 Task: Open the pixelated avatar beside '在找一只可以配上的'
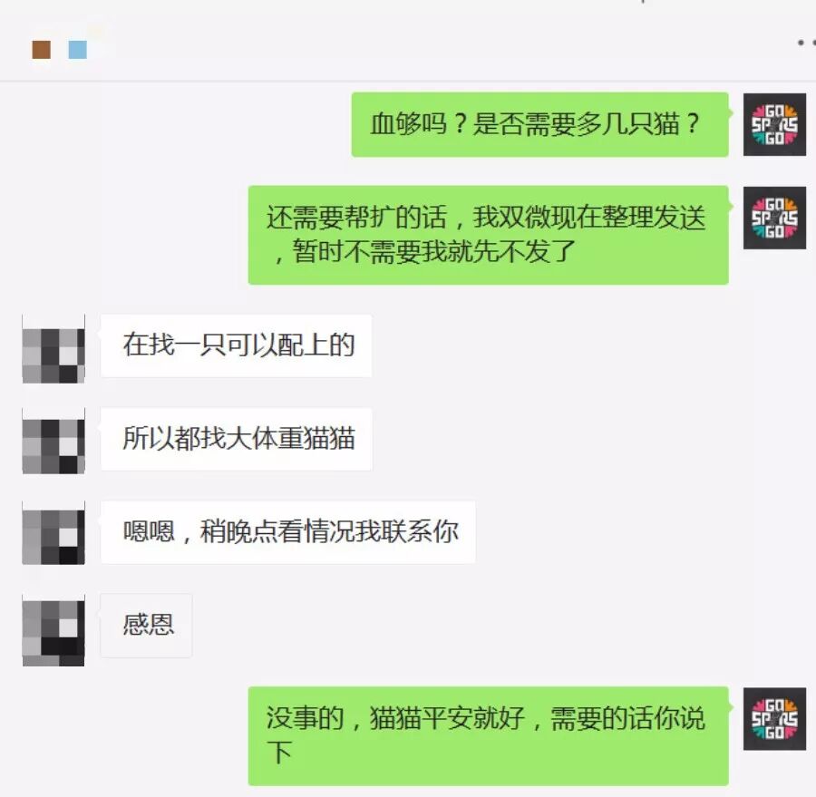click(x=53, y=349)
